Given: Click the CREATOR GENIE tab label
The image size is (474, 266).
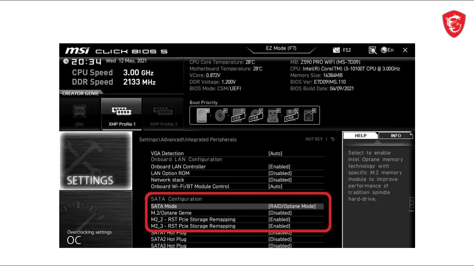Looking at the screenshot, I should click(80, 93).
